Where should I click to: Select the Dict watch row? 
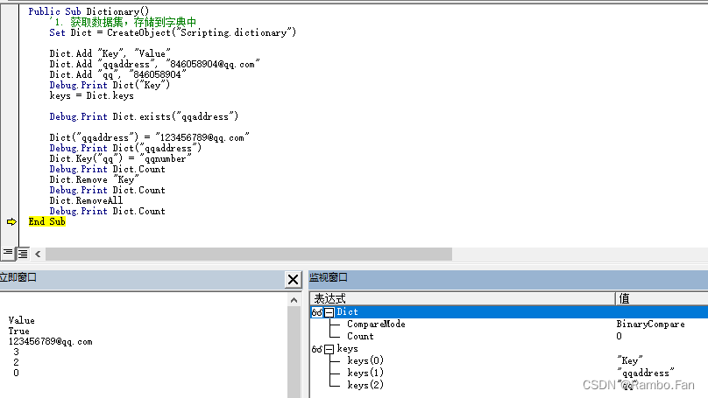tap(509, 312)
